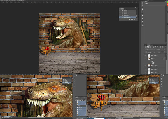This screenshot has width=168, height=119.
Task: Switch to the 图层 Layers tab
Action: click(x=149, y=45)
